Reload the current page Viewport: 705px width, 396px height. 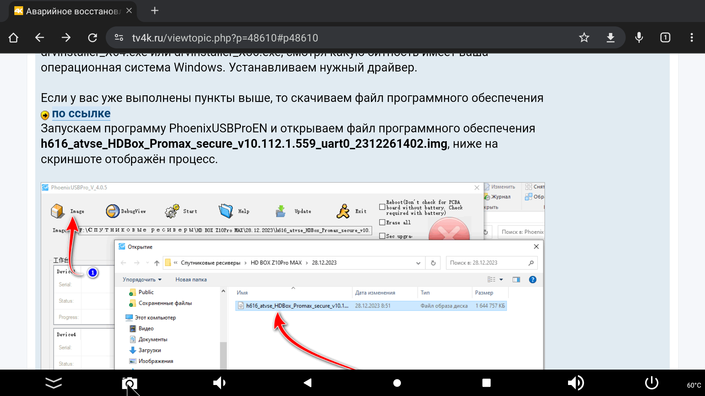pos(93,38)
